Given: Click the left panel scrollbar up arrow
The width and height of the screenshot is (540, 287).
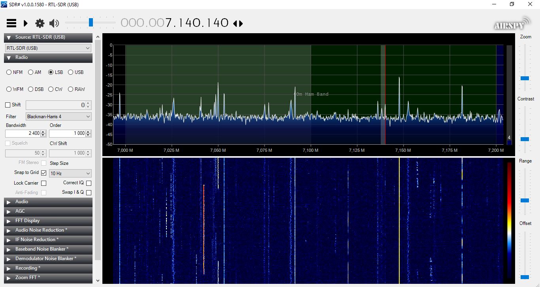Looking at the screenshot, I should pyautogui.click(x=98, y=36).
